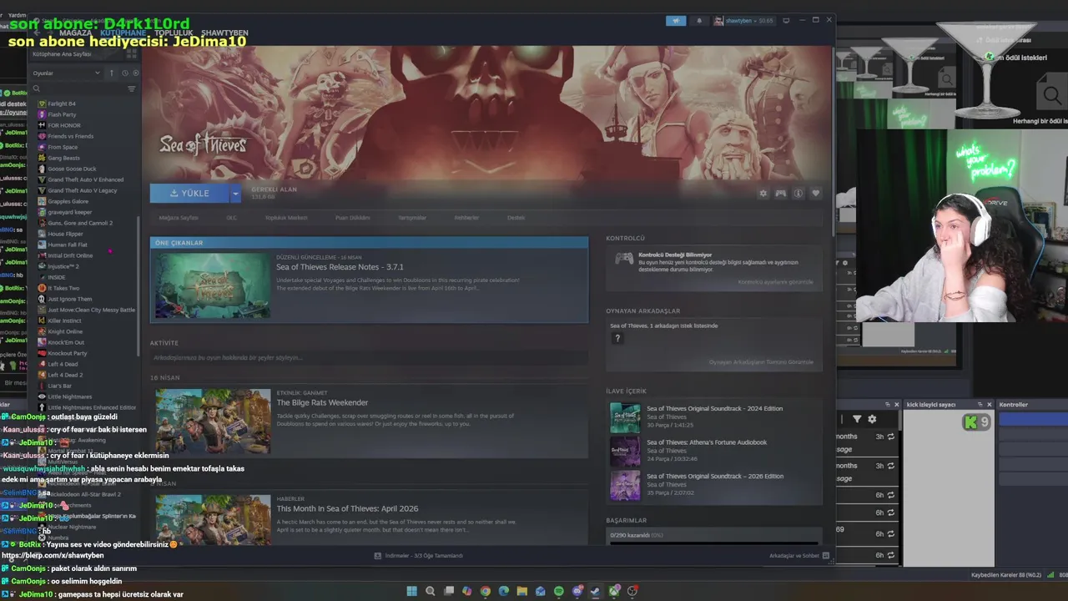1068x601 pixels.
Task: Type in the activity comment input field
Action: [x=369, y=357]
